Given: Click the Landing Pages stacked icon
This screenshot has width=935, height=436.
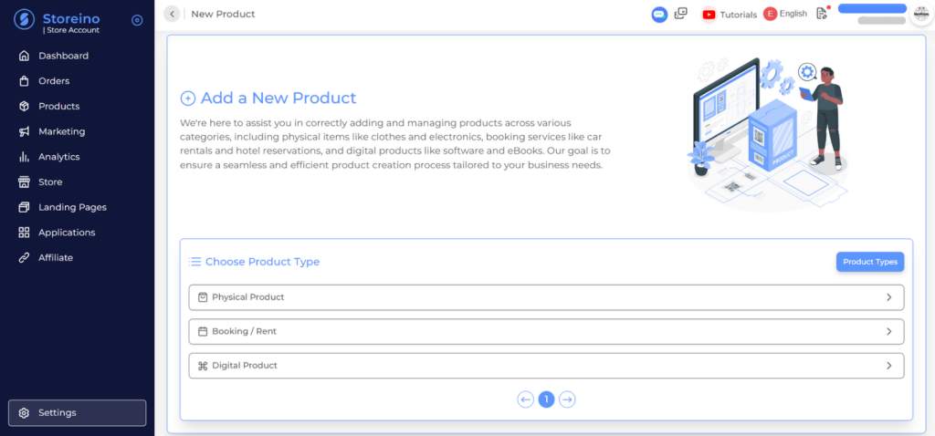Looking at the screenshot, I should (24, 207).
